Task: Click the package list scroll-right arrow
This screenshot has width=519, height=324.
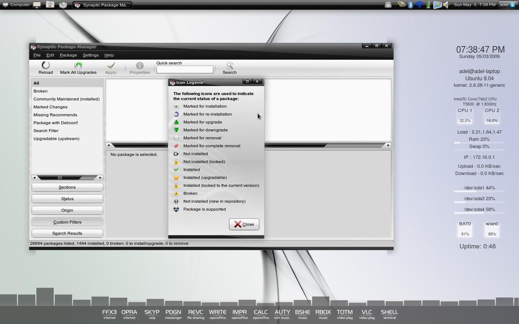Action: [x=388, y=145]
